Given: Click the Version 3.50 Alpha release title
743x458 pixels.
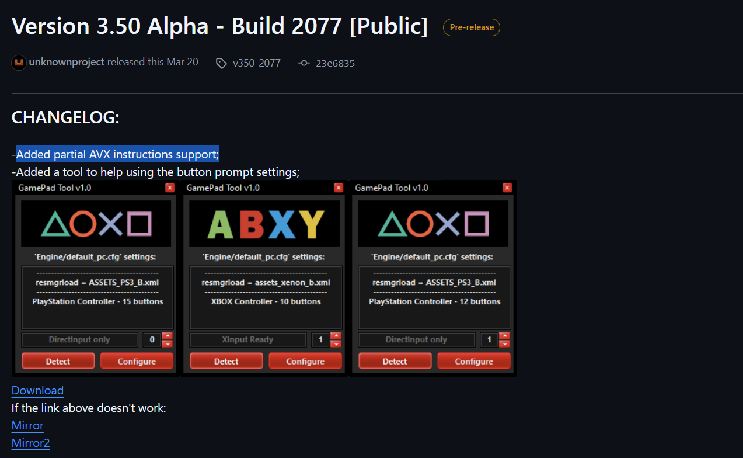Looking at the screenshot, I should [x=219, y=26].
